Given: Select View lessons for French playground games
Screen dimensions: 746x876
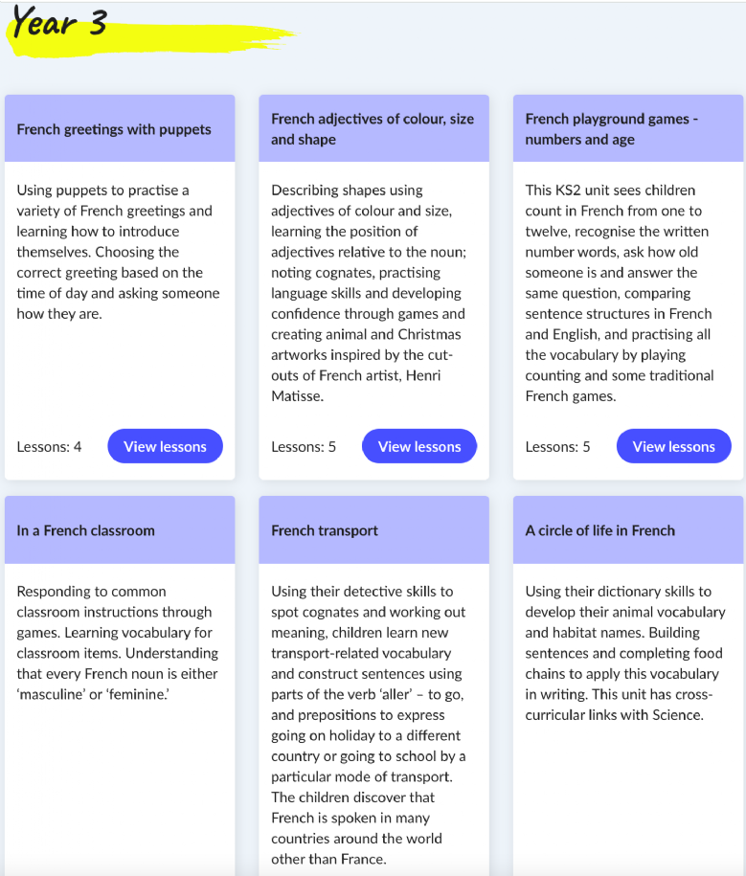Looking at the screenshot, I should point(674,446).
